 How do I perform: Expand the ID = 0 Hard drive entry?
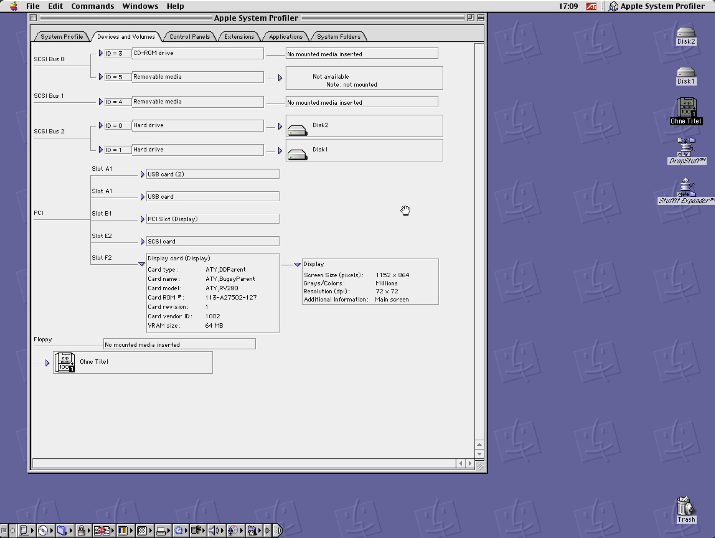pyautogui.click(x=101, y=126)
